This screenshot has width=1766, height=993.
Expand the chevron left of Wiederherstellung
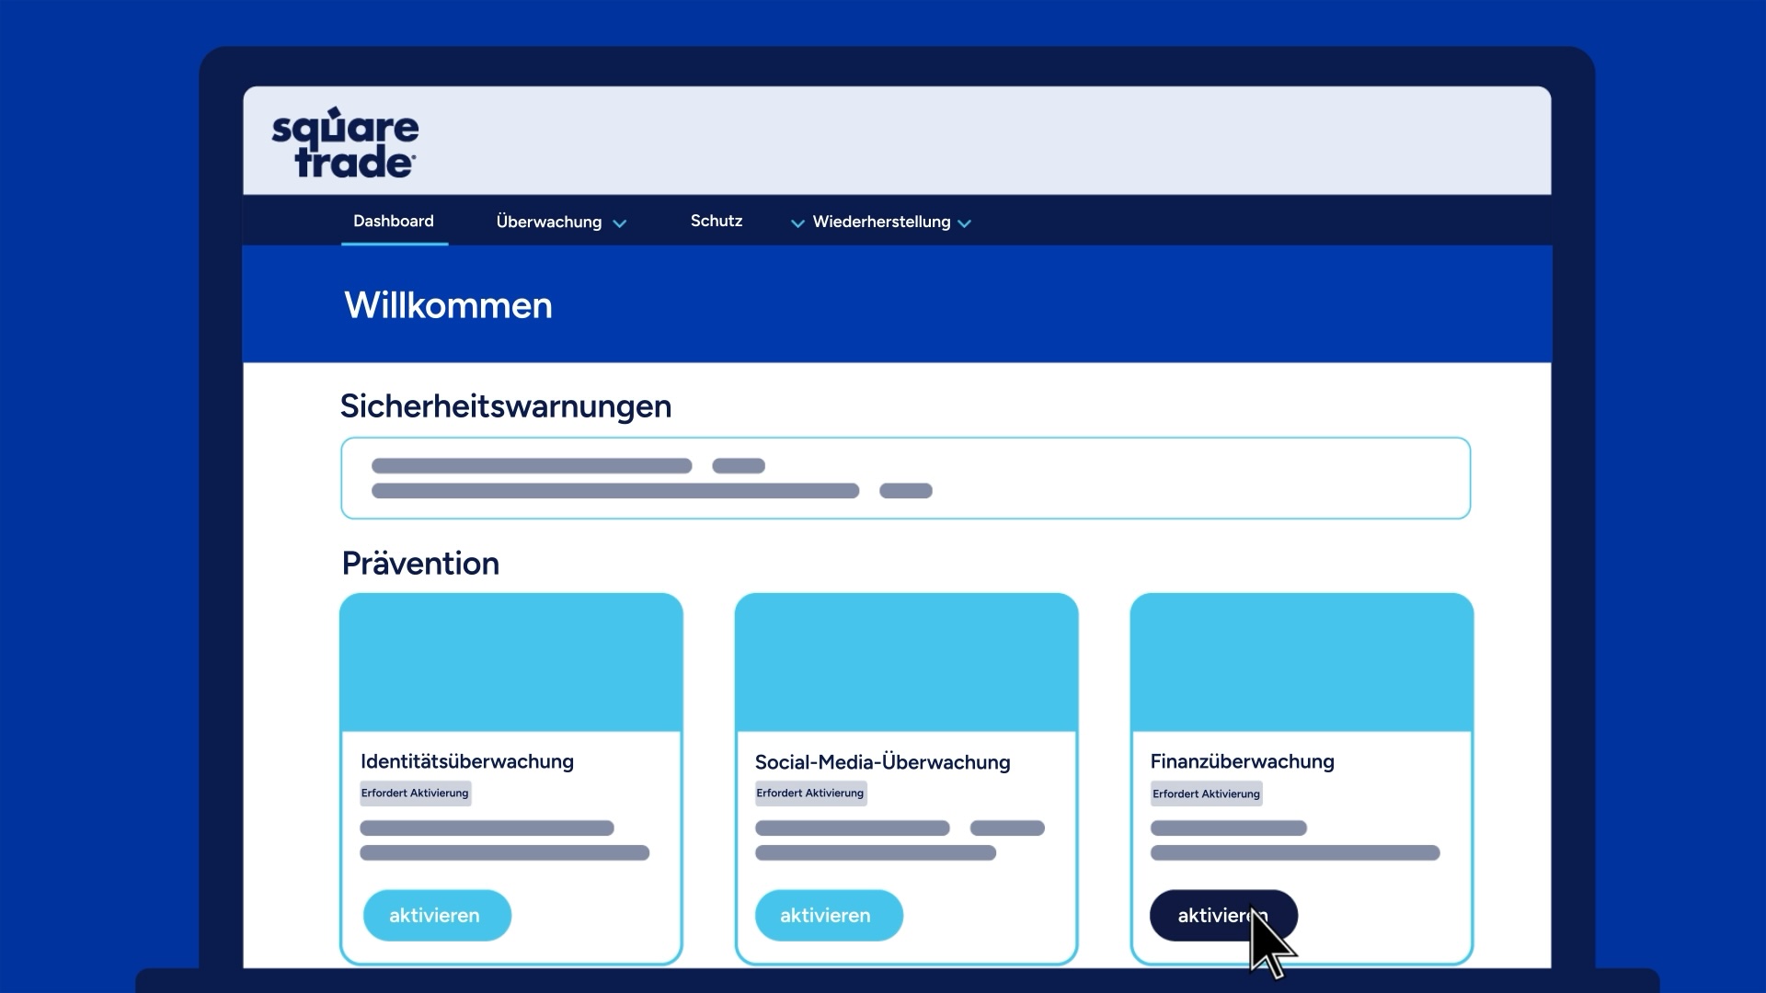(797, 223)
